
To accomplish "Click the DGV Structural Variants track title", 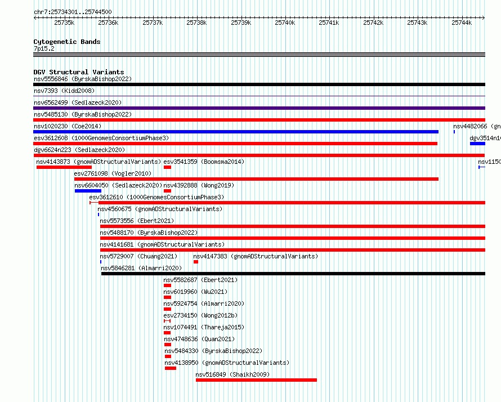I will coord(79,72).
